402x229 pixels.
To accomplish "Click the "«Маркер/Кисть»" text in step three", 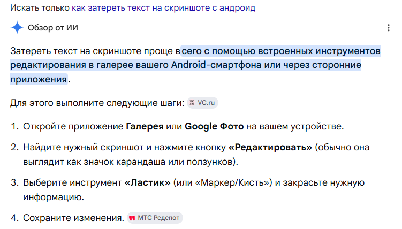I will coord(232,182).
